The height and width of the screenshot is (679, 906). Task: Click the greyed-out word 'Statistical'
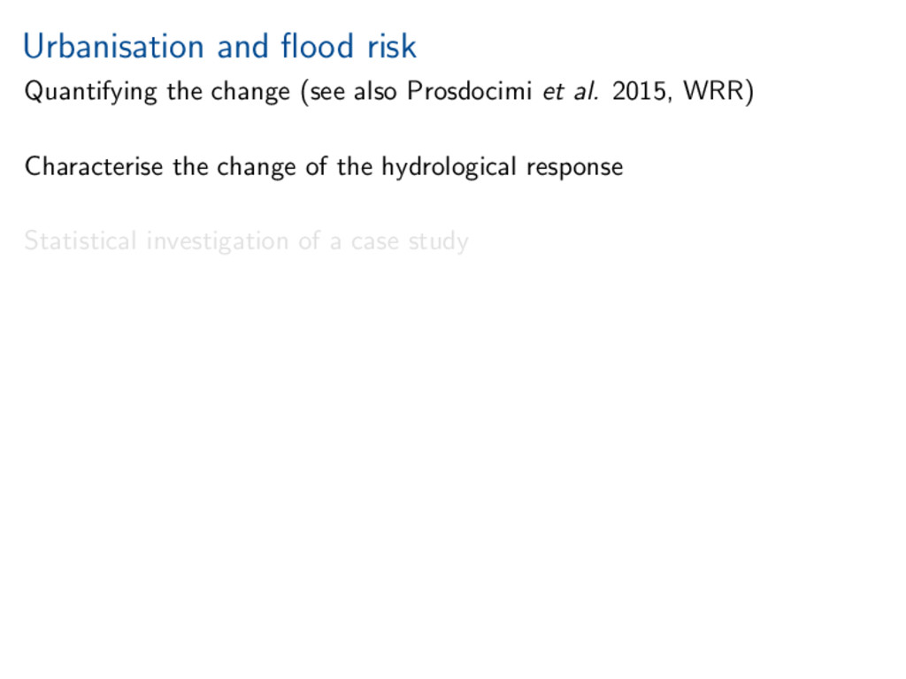click(81, 240)
